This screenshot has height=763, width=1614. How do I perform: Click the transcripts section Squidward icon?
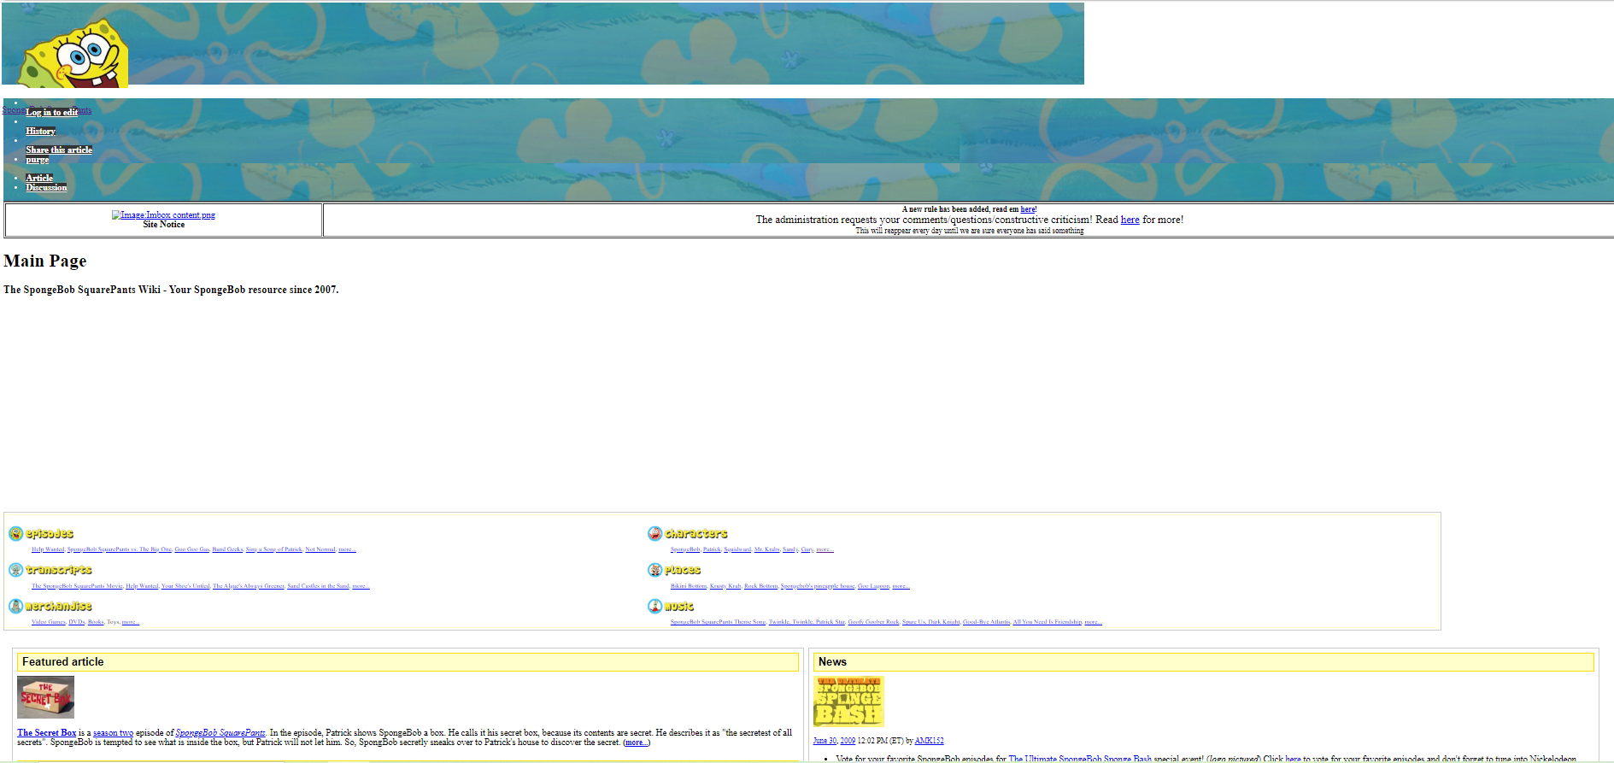15,570
